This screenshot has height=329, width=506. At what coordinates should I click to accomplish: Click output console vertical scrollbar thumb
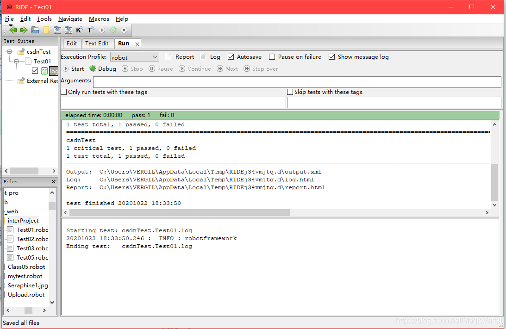pos(495,182)
